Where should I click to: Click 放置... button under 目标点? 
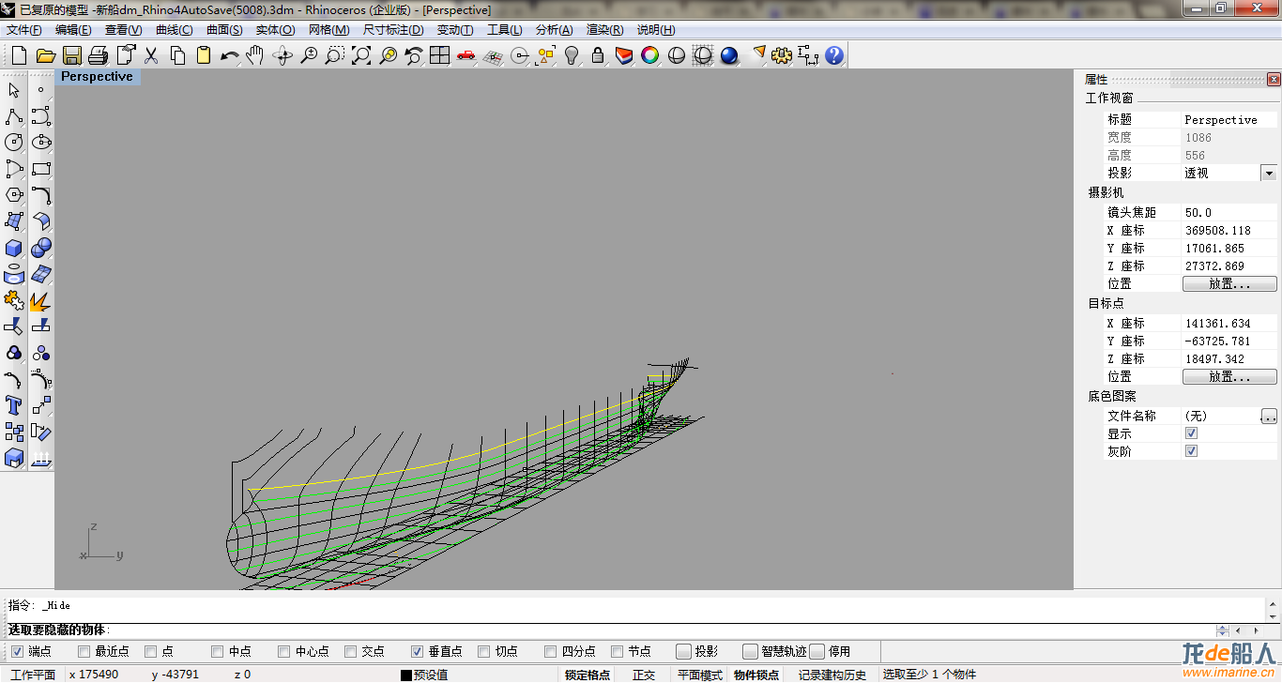click(x=1229, y=376)
